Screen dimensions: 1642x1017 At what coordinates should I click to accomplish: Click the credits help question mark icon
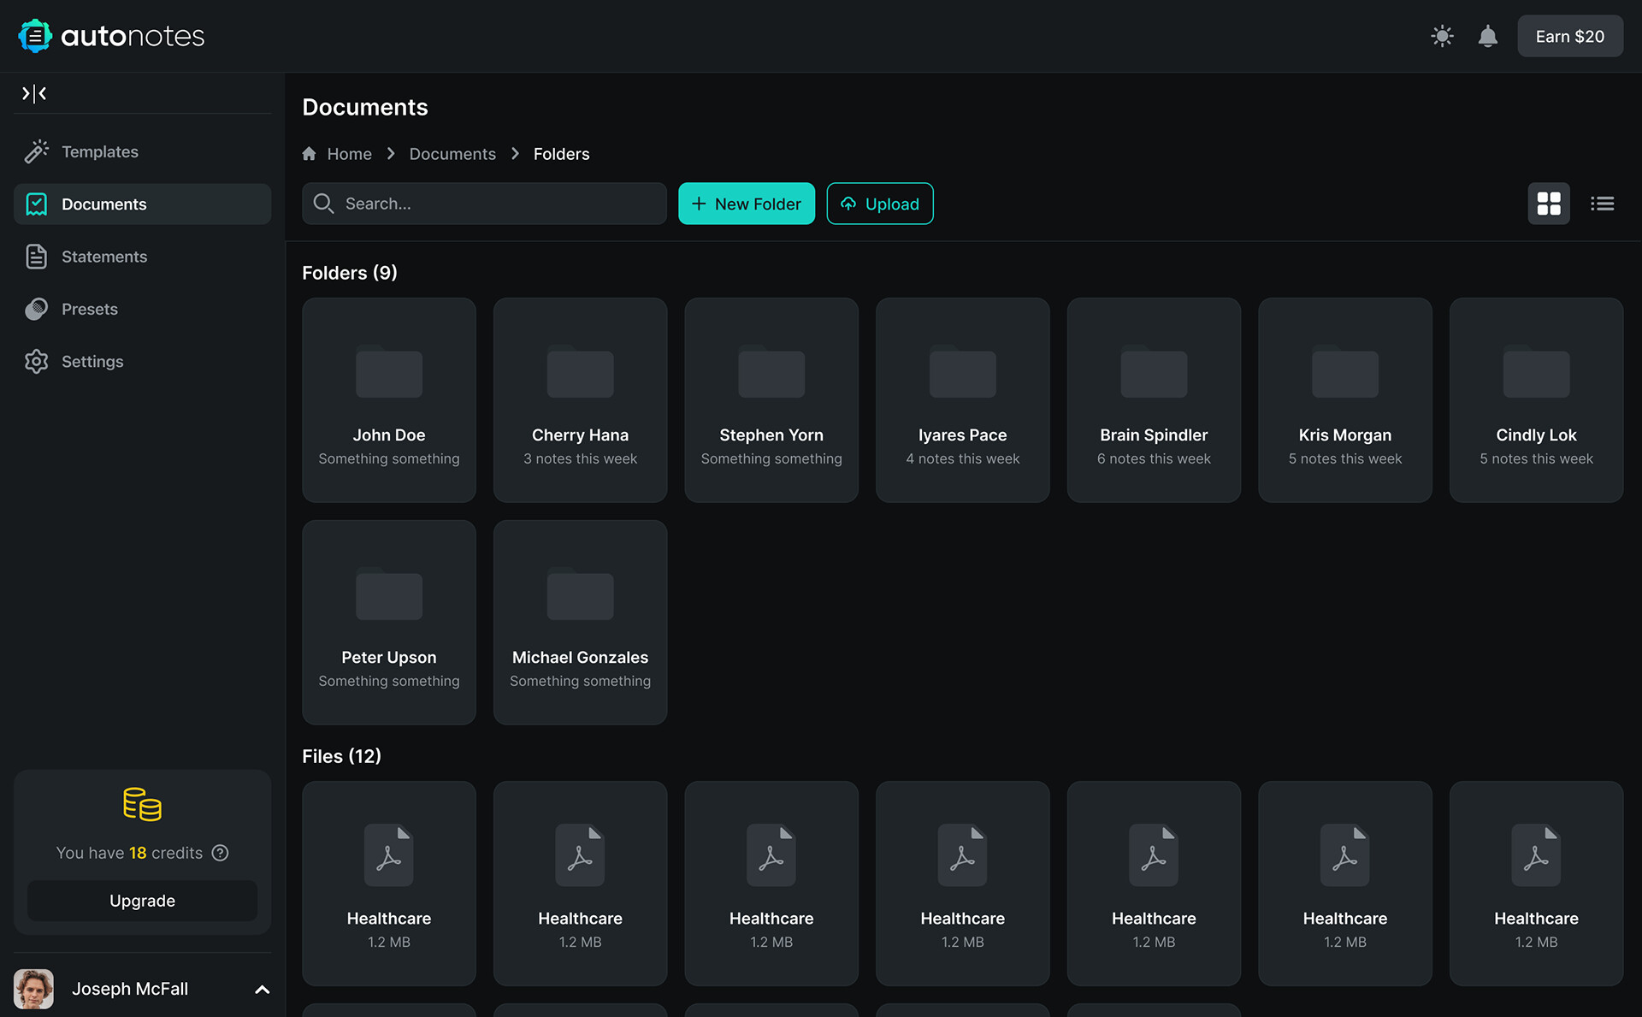(220, 853)
